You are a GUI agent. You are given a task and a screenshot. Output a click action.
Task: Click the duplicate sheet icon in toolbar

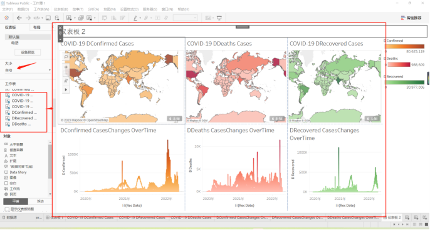point(81,17)
